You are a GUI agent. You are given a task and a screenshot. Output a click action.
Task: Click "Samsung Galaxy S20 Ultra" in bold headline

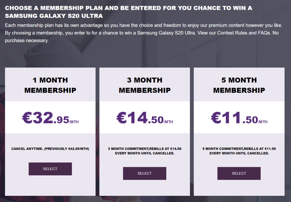click(x=54, y=16)
